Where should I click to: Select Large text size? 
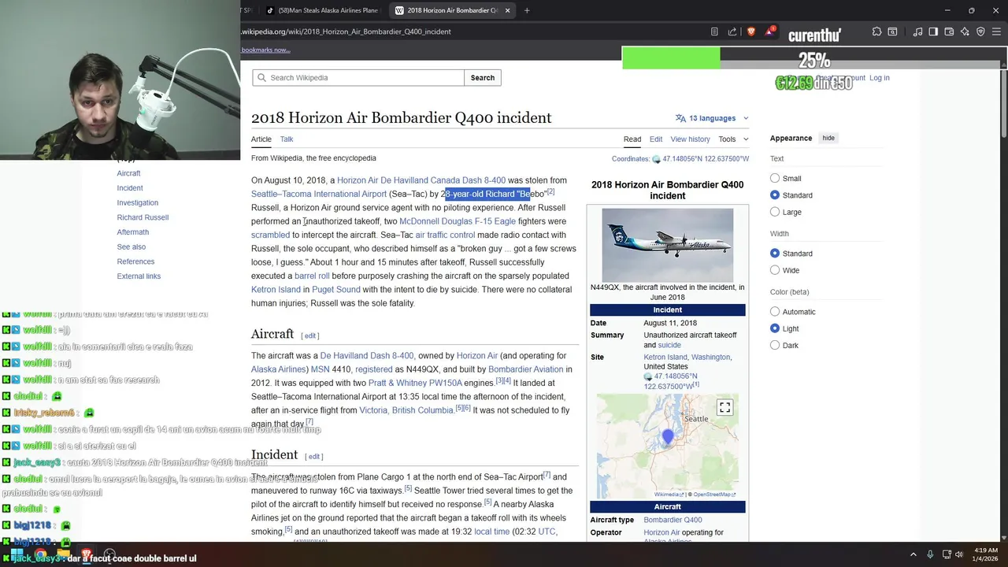(x=775, y=212)
